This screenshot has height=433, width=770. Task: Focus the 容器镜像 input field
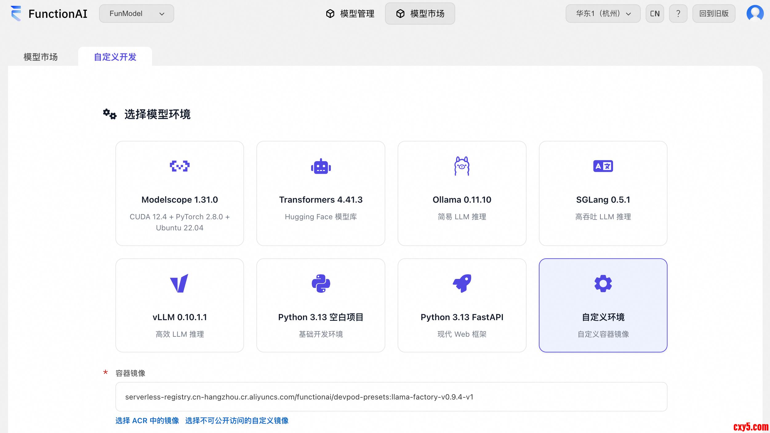391,397
